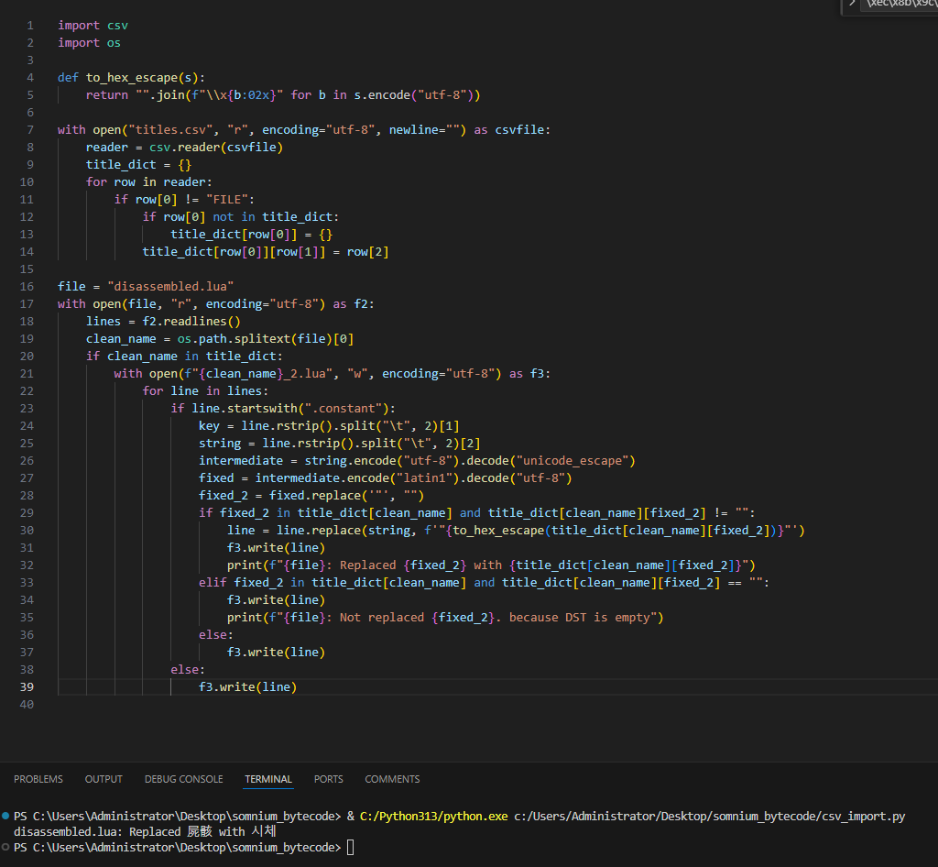Click the ".constant" string on line 23

point(344,408)
